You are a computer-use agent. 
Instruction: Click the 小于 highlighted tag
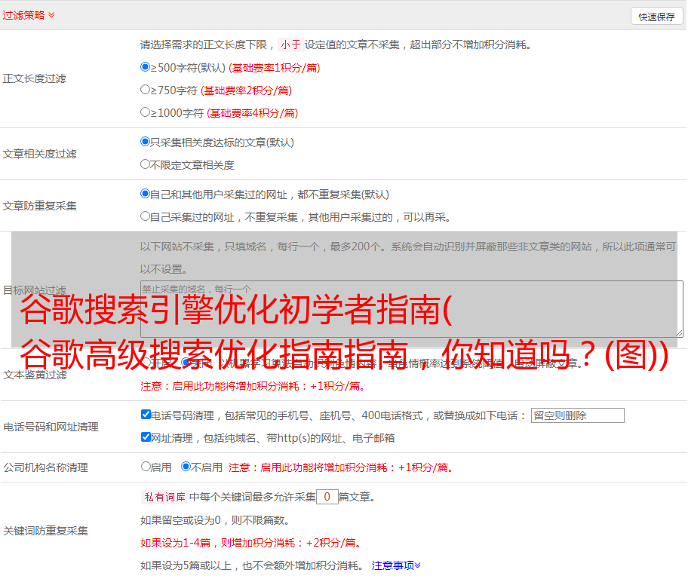[290, 44]
